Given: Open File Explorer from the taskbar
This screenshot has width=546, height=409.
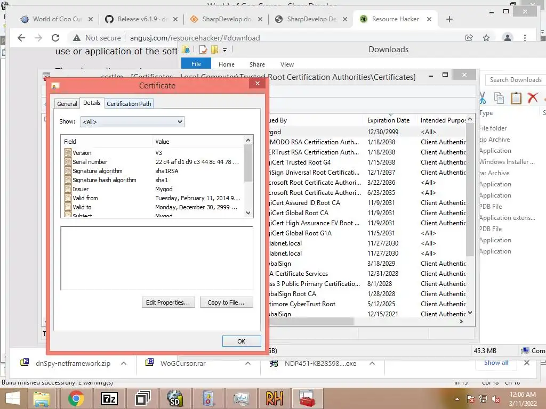Looking at the screenshot, I should (42, 398).
